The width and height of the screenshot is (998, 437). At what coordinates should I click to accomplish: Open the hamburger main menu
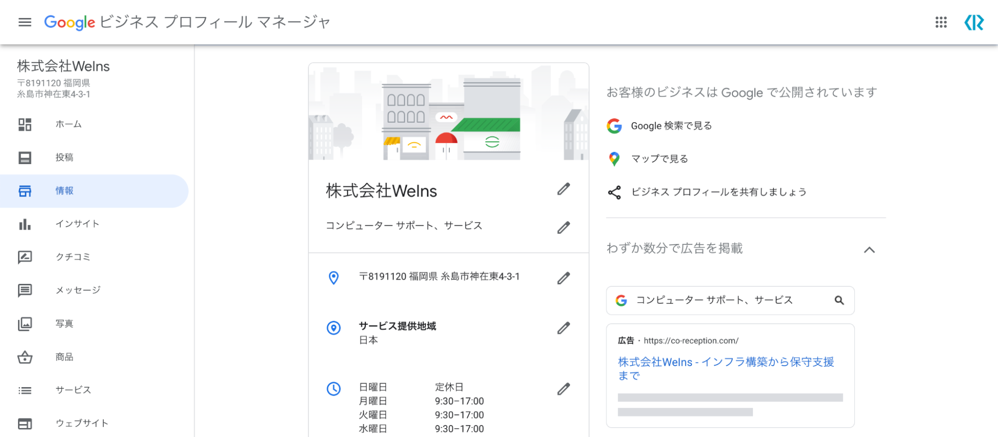pyautogui.click(x=24, y=22)
